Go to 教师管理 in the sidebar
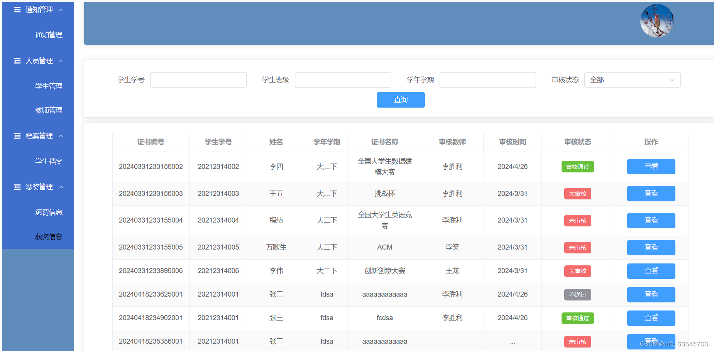The height and width of the screenshot is (351, 714). (x=49, y=110)
